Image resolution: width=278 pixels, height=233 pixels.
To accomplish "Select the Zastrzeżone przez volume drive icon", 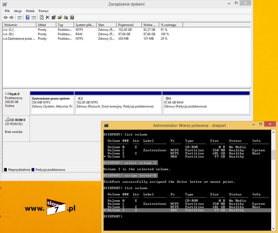I will pos(5,39).
